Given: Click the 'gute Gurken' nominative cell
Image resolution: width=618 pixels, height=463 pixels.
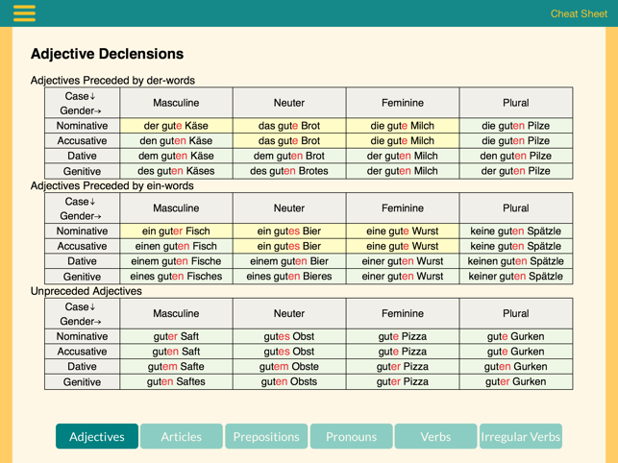Looking at the screenshot, I should pos(515,337).
